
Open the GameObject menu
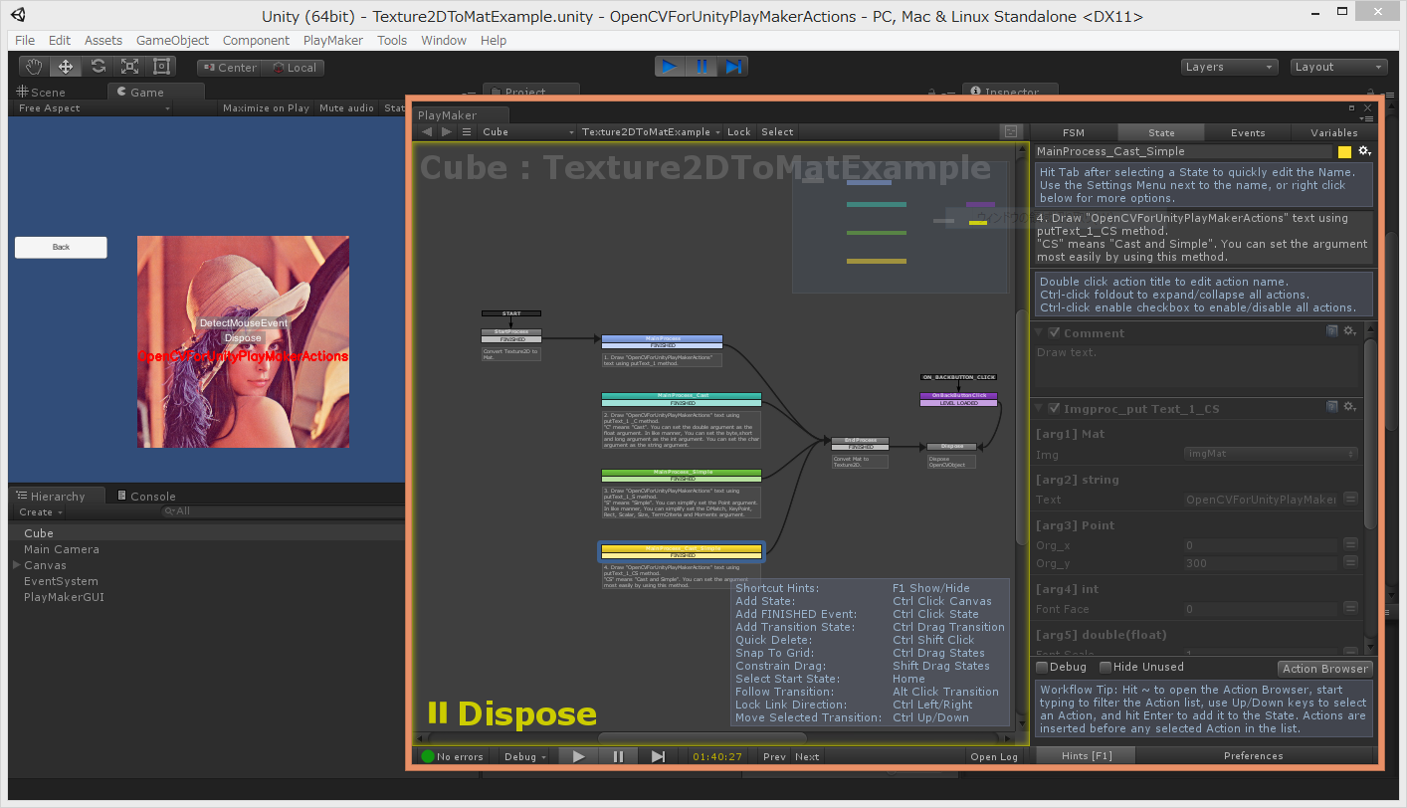pos(172,40)
